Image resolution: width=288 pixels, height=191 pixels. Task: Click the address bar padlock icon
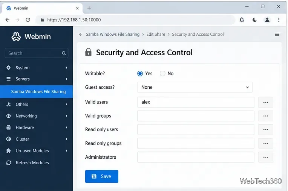tap(42, 20)
